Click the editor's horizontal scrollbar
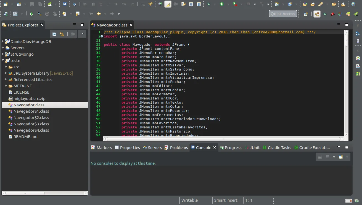This screenshot has height=205, width=362. tap(224, 139)
